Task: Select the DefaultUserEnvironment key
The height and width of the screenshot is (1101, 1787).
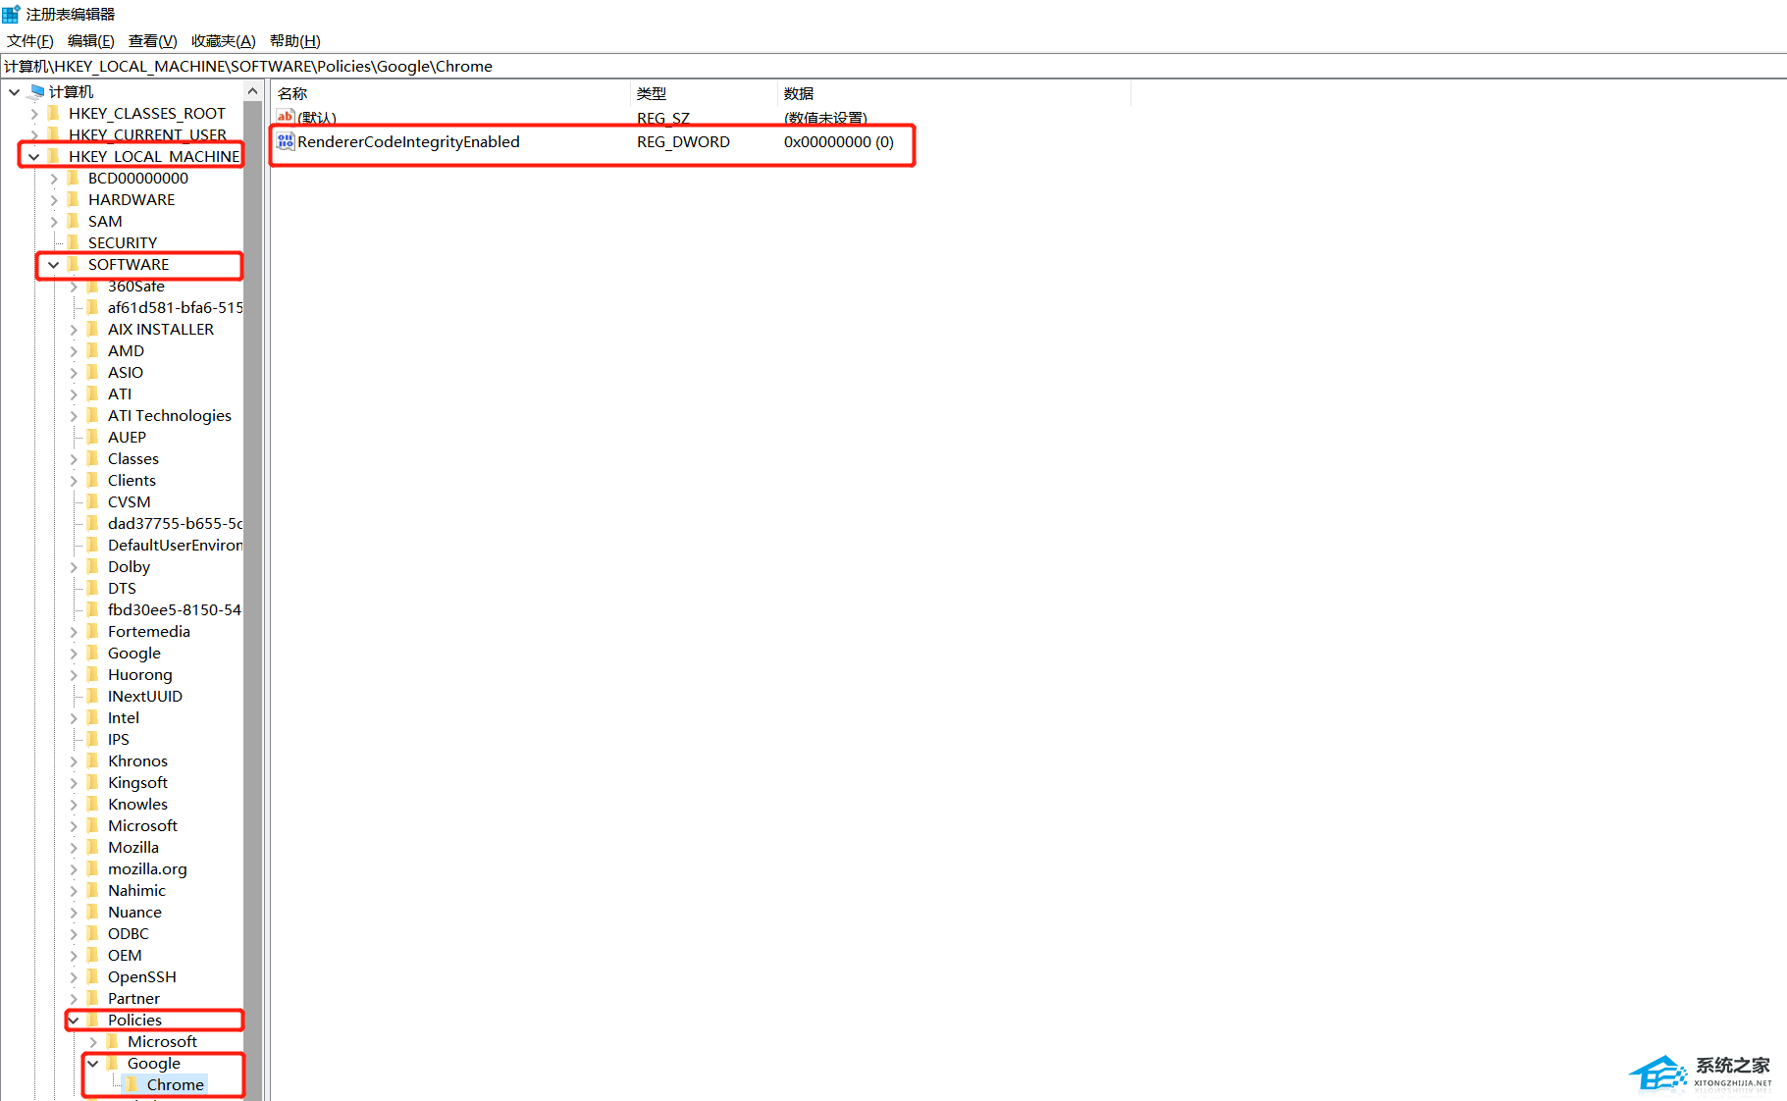Action: (x=175, y=545)
